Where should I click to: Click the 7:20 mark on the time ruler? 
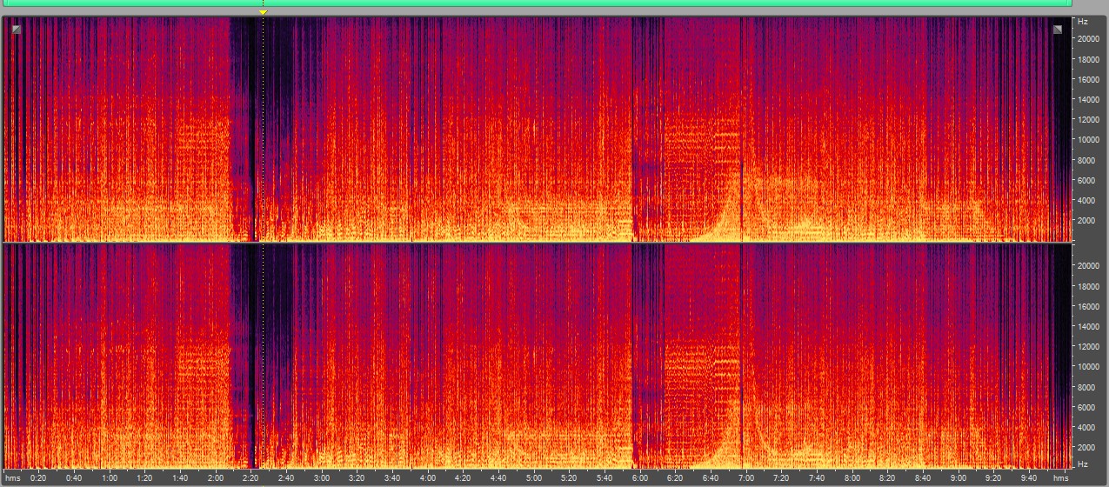coord(781,478)
